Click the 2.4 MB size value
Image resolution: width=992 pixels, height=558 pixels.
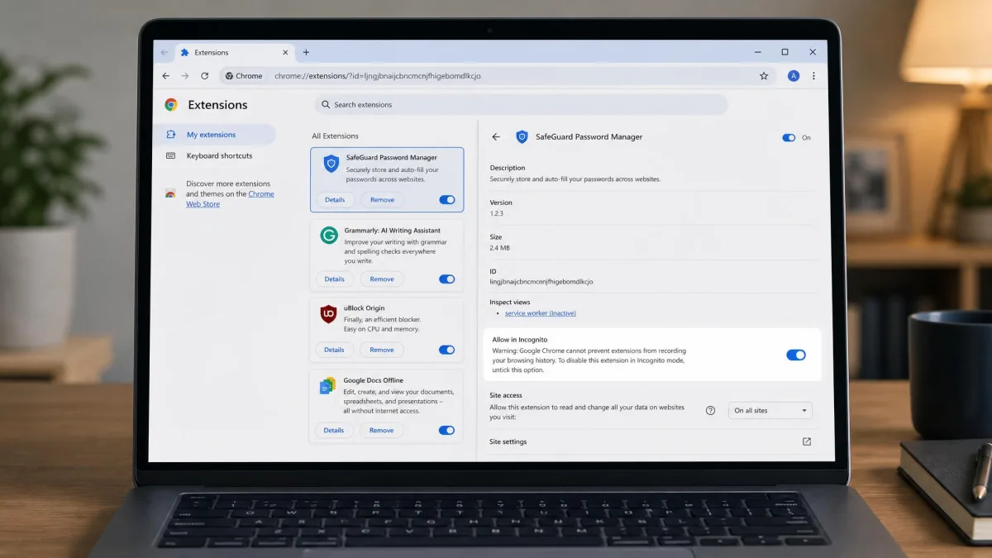500,247
